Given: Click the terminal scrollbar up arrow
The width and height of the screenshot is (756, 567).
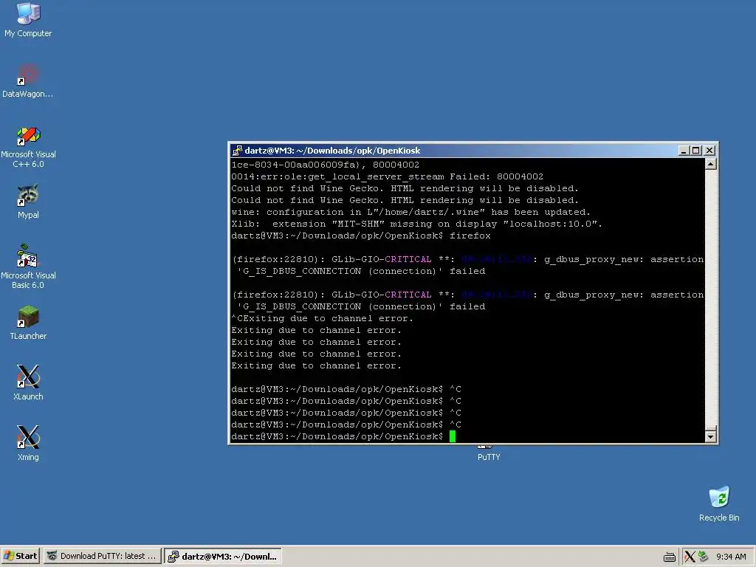Looking at the screenshot, I should point(710,164).
